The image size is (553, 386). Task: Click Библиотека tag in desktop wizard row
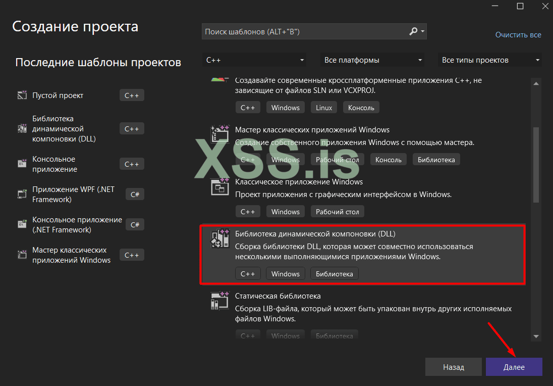436,160
